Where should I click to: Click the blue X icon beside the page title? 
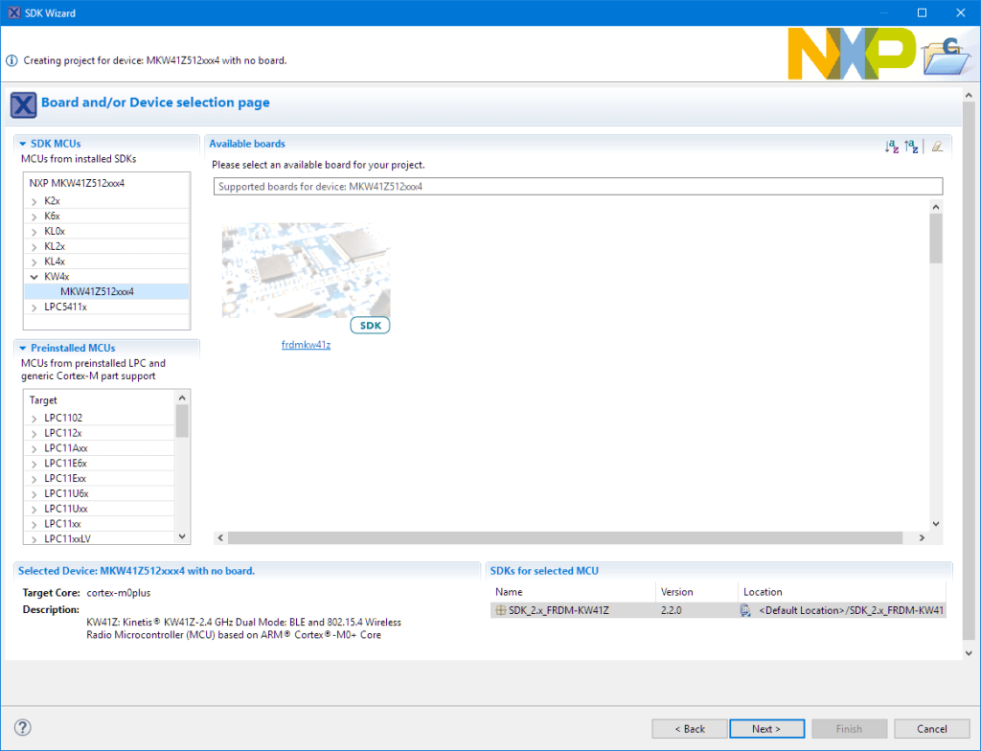(23, 104)
